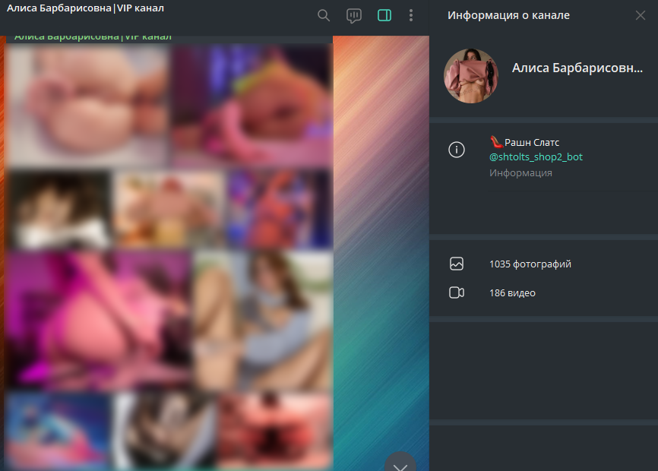Image resolution: width=658 pixels, height=471 pixels.
Task: Click the photo icon beside 1035 фотографий
Action: point(456,264)
